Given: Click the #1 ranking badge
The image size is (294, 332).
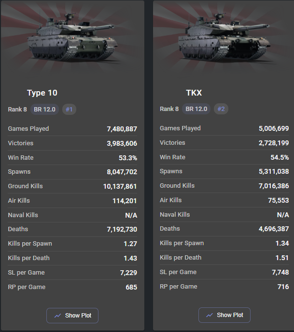Looking at the screenshot, I should click(69, 109).
